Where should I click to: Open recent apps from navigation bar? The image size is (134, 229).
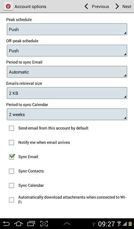[31, 224]
